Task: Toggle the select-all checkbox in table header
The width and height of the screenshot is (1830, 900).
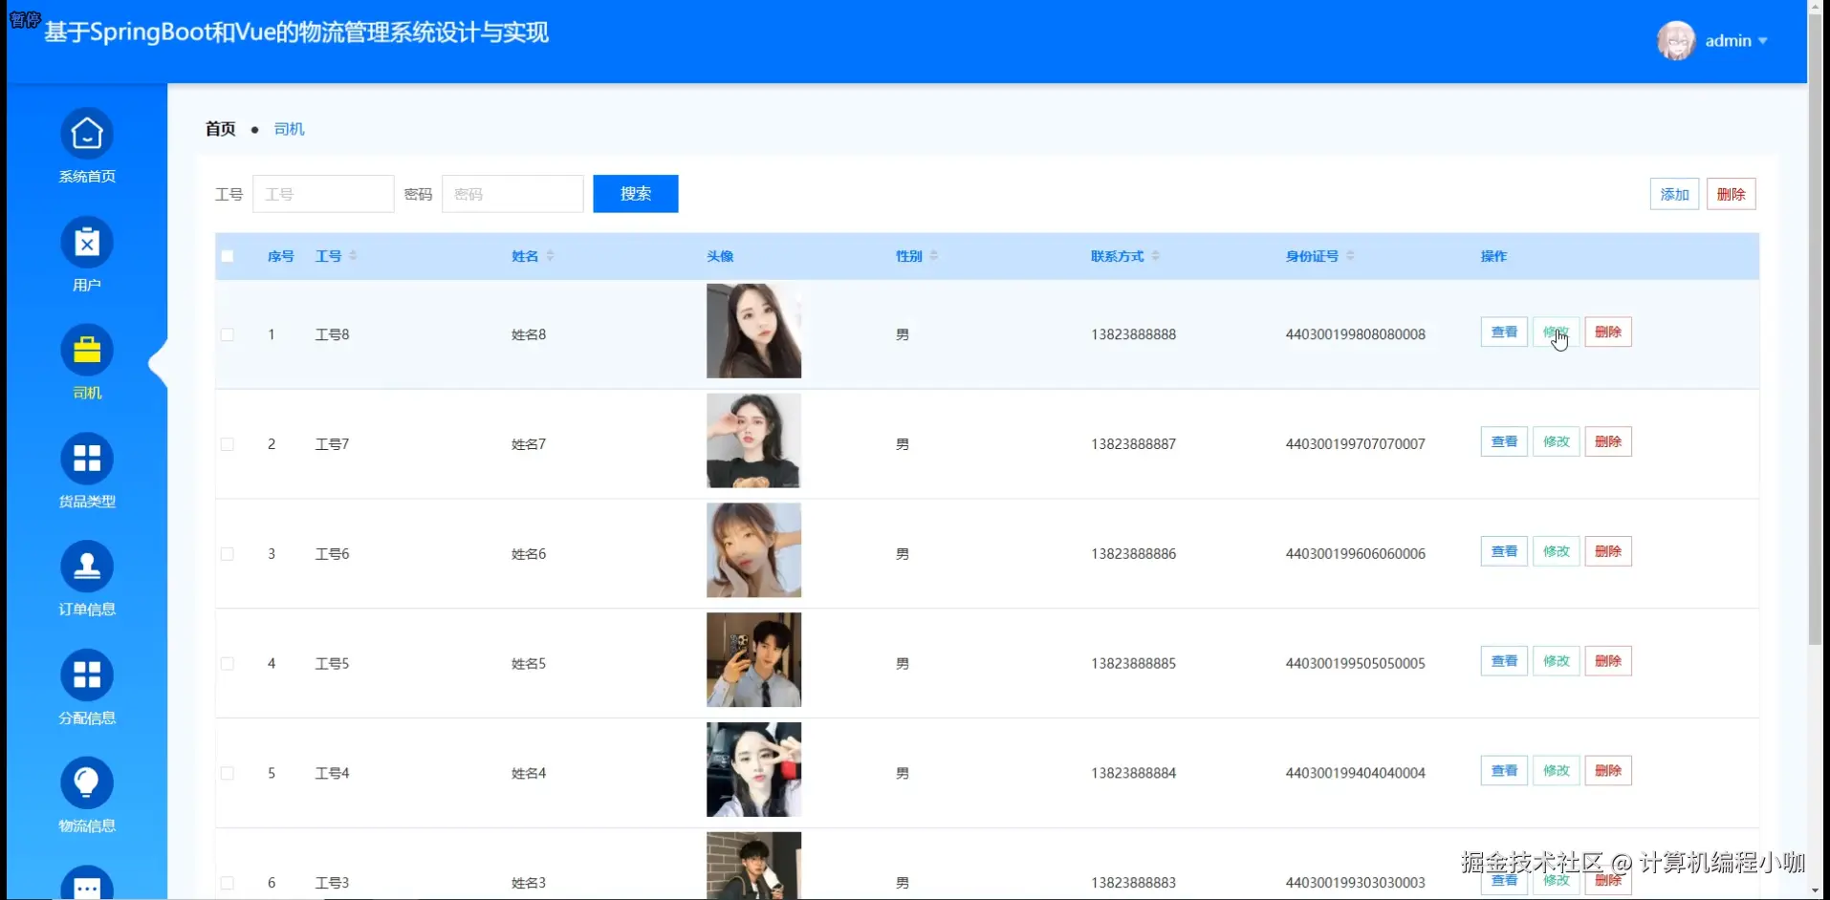Action: (x=228, y=256)
